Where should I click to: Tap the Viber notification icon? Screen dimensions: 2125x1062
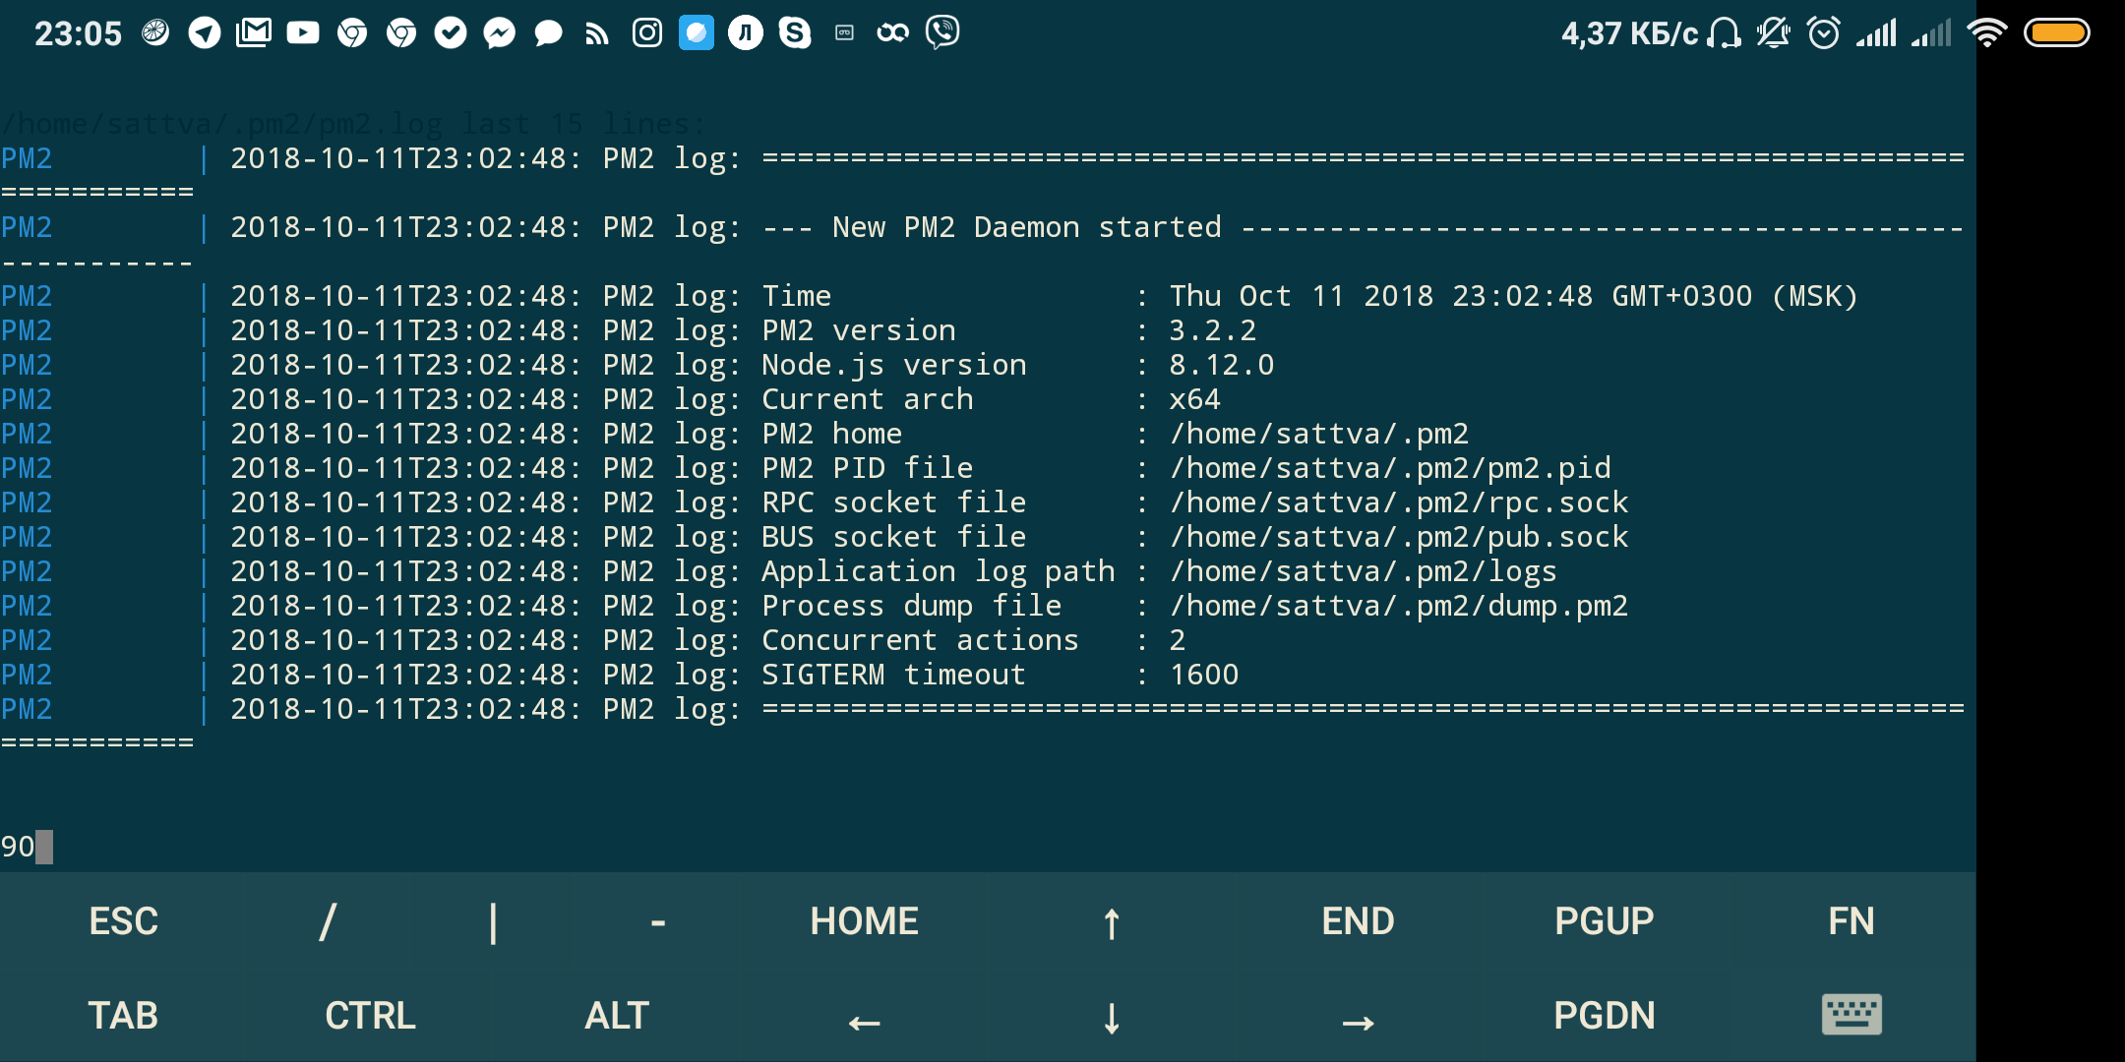(942, 32)
